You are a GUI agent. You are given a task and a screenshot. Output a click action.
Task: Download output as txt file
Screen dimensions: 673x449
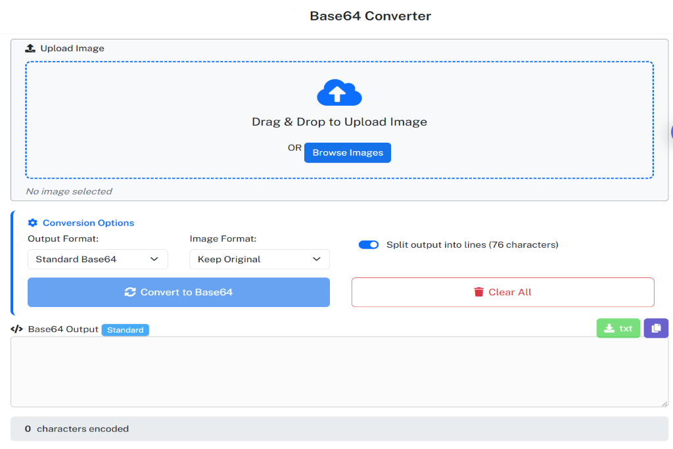click(x=618, y=329)
